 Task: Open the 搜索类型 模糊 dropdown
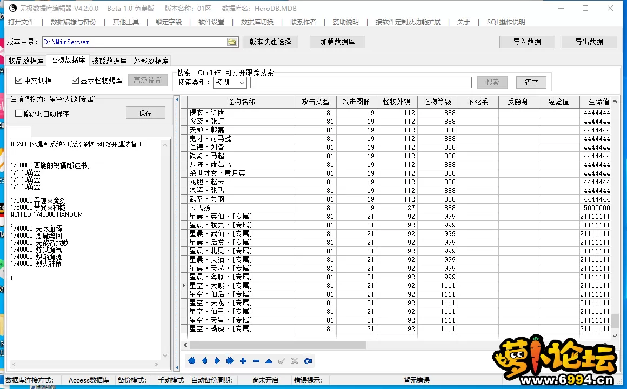tap(230, 82)
